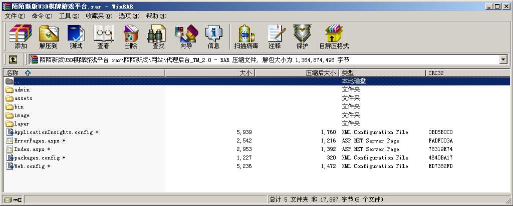Click CRC32 value ED7382FD

[440, 166]
